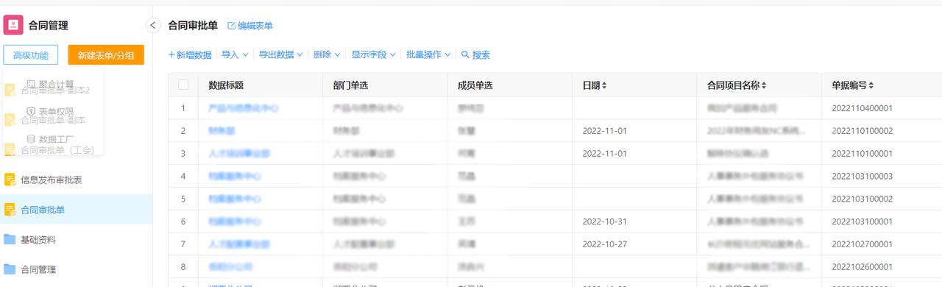Expand the 导入 dropdown
The height and width of the screenshot is (287, 942).
(x=234, y=54)
